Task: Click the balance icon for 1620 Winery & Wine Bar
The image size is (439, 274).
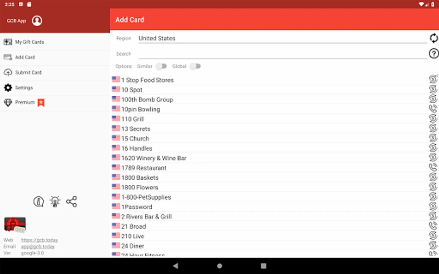Action: [433, 157]
